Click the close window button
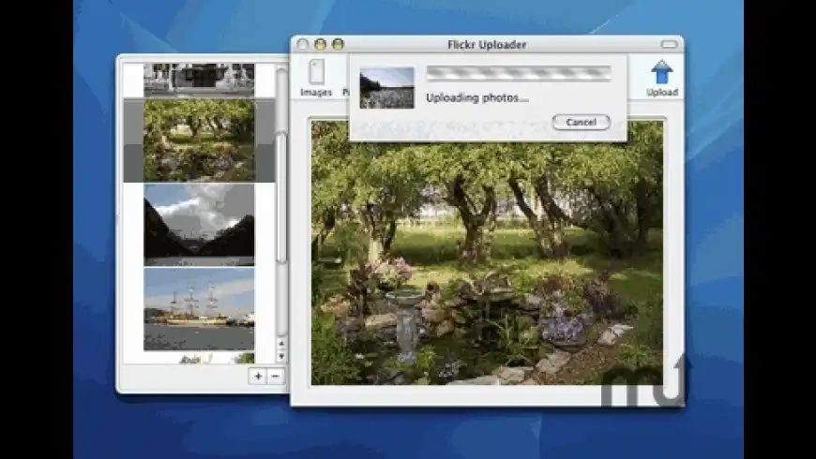 302,44
